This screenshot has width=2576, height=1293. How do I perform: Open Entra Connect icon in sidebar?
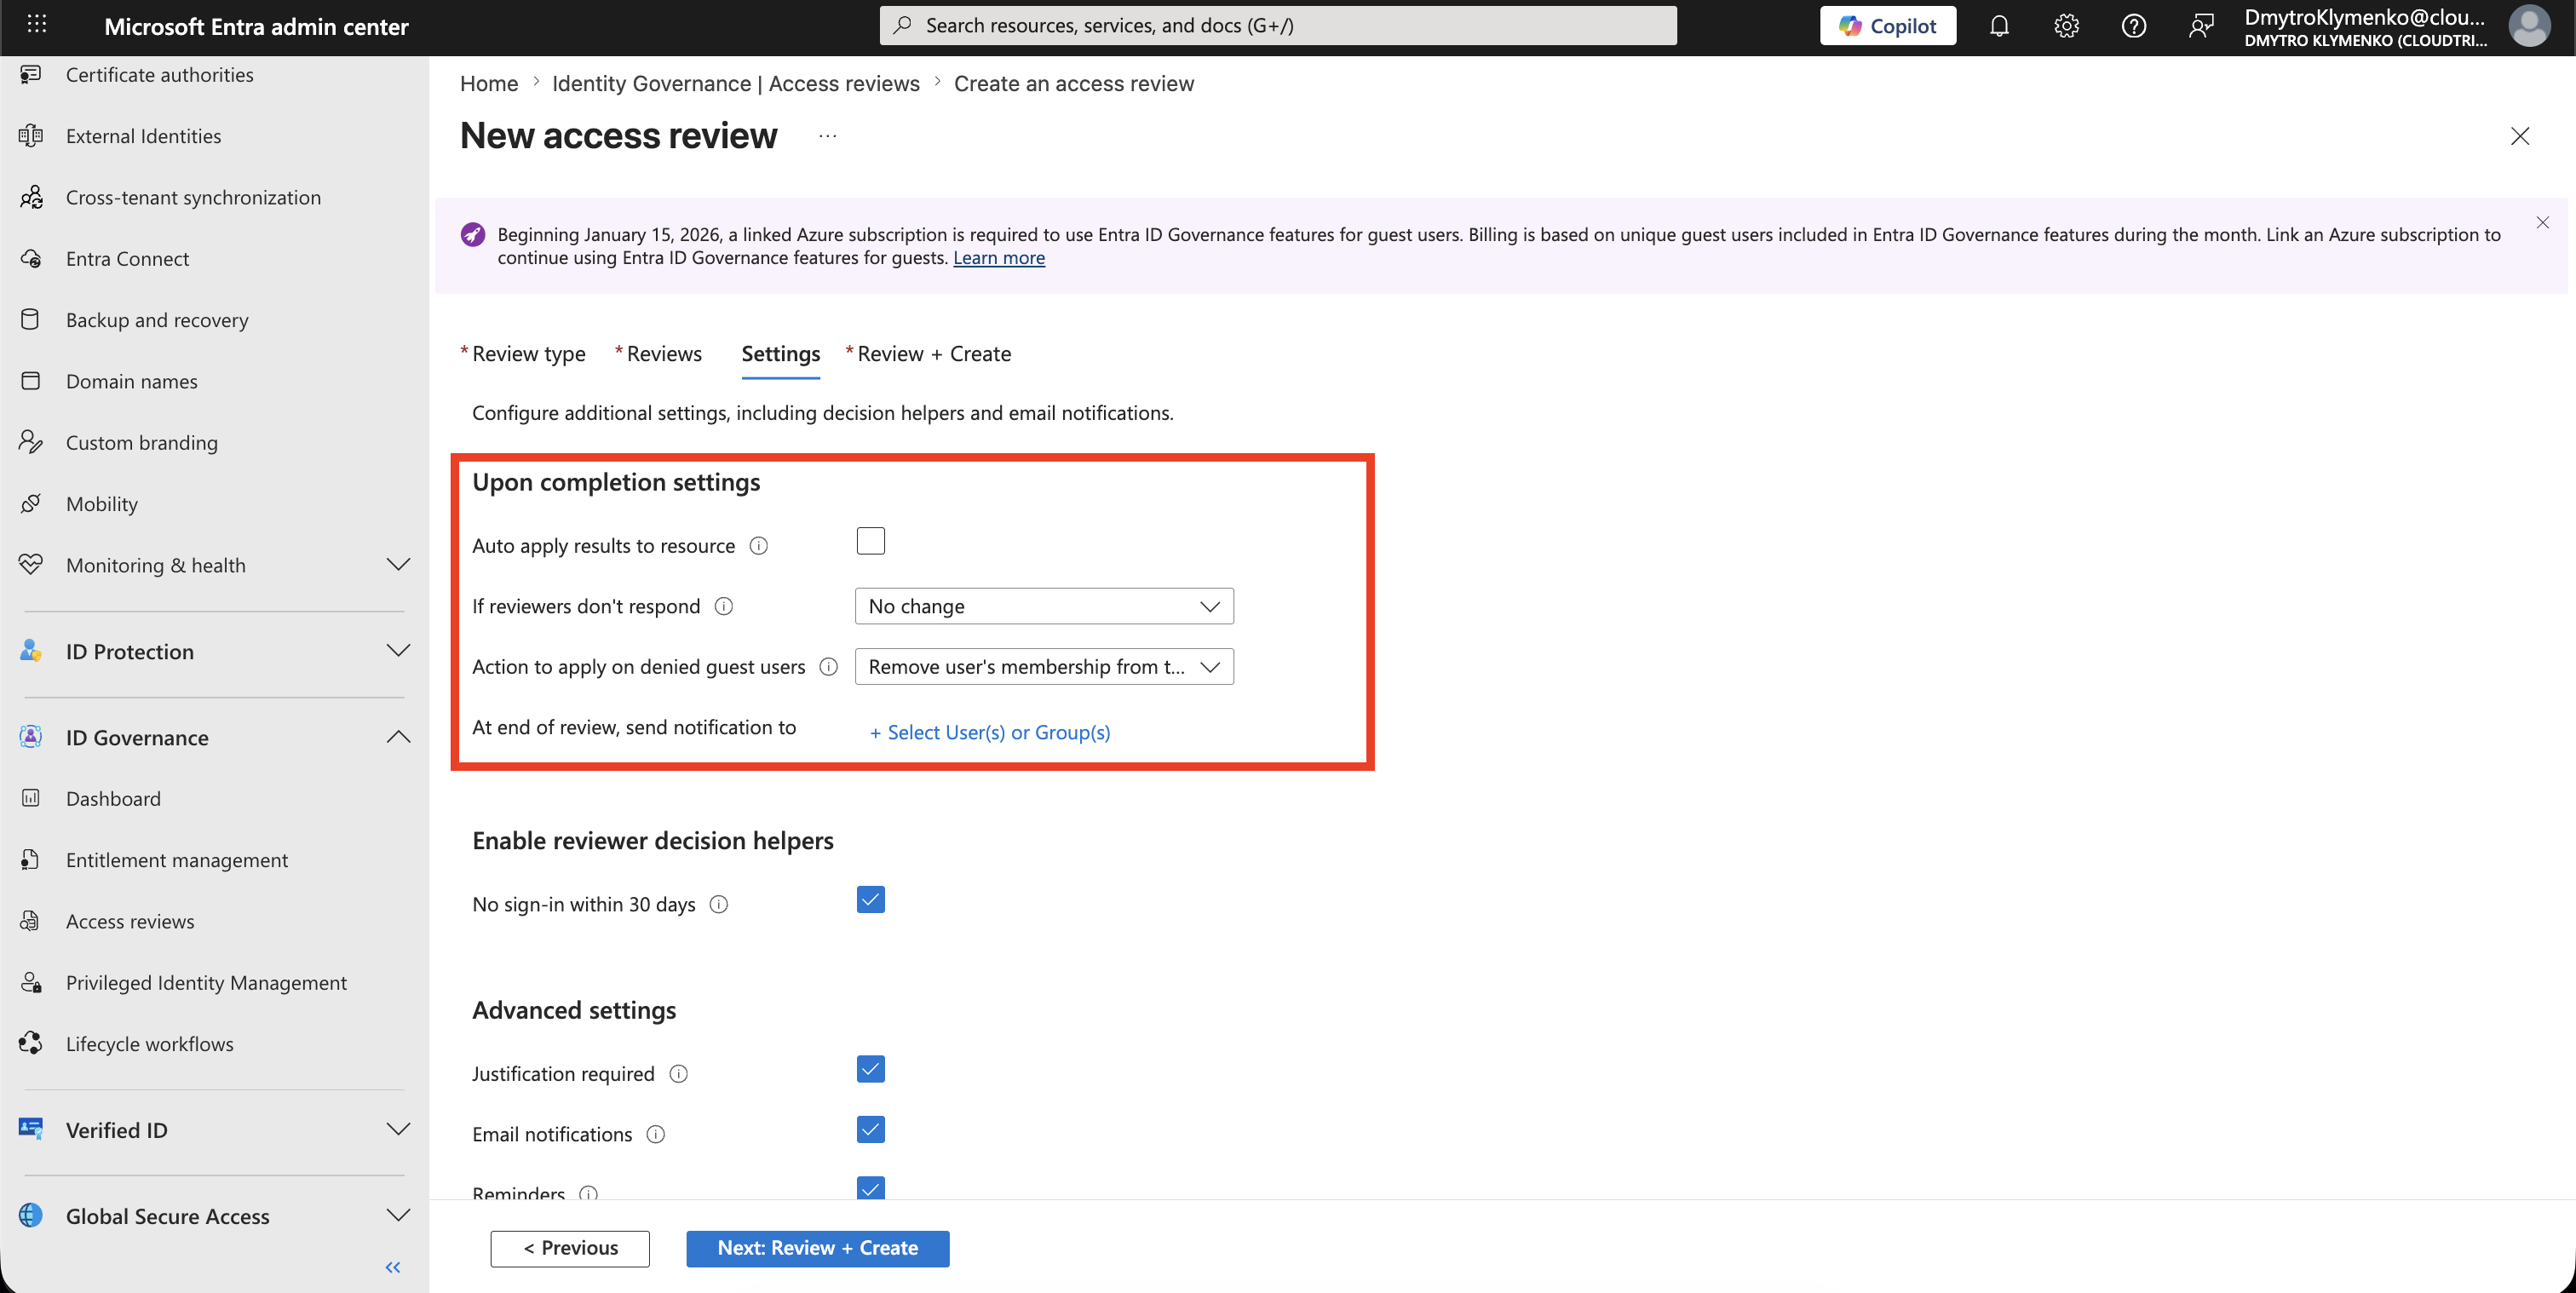(31, 258)
